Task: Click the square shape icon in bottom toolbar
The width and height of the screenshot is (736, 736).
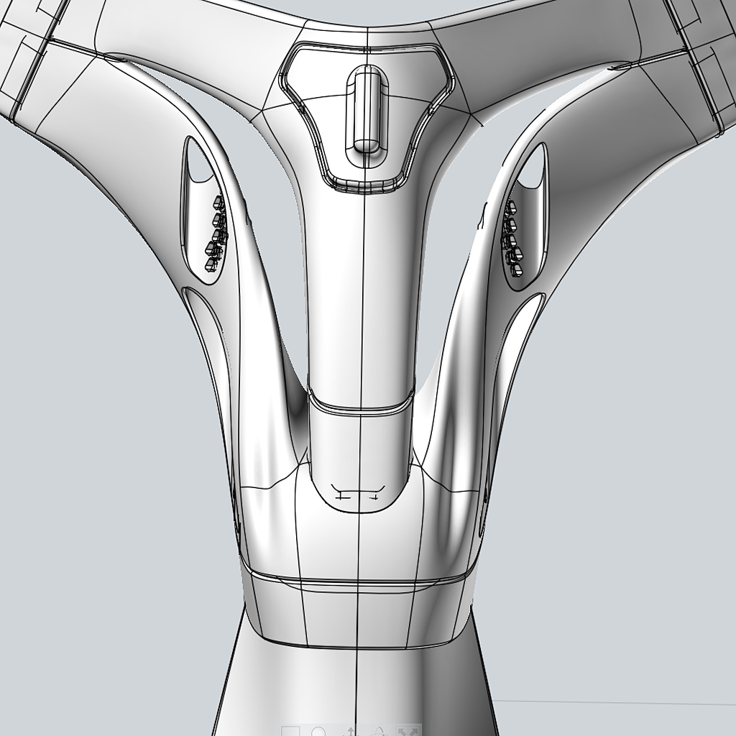Action: click(x=290, y=731)
